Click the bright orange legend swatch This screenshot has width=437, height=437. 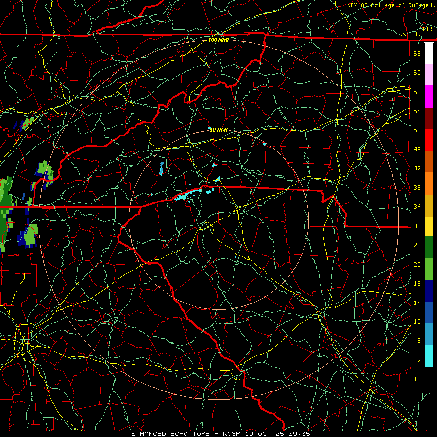pyautogui.click(x=429, y=184)
